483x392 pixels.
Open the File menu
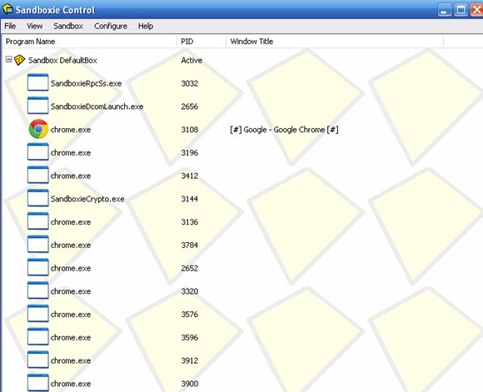point(10,26)
